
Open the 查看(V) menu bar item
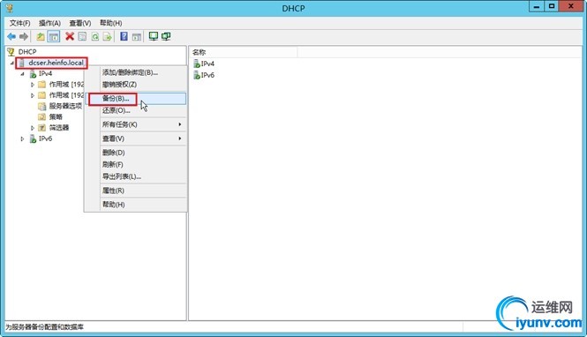(x=80, y=23)
